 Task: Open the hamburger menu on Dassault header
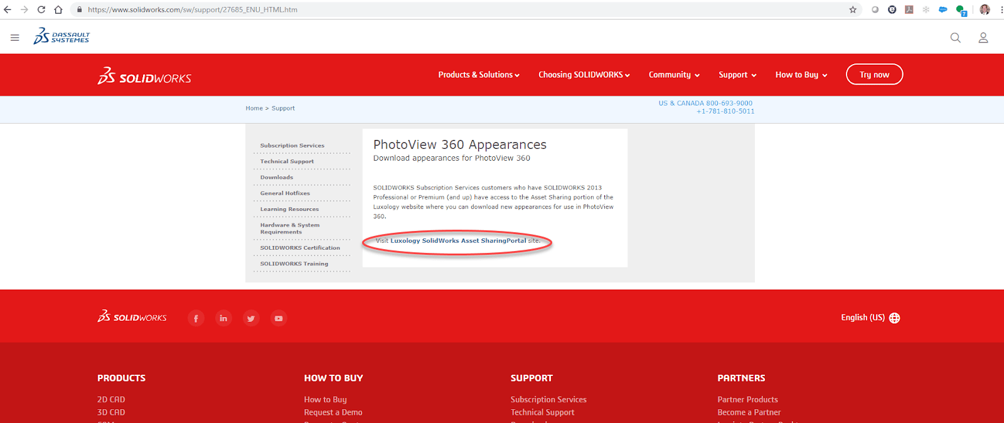[x=15, y=38]
